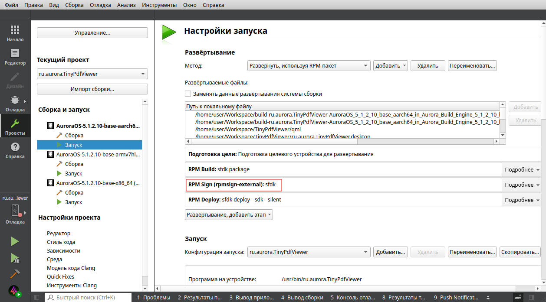The height and width of the screenshot is (302, 546).
Task: Open Текущий проект ru.aurora.TinyPdfViewer combo box
Action: [x=92, y=74]
